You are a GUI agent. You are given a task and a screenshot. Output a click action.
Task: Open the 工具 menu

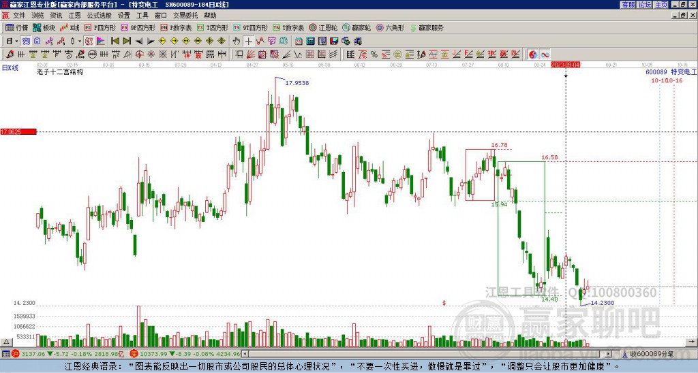(x=142, y=16)
